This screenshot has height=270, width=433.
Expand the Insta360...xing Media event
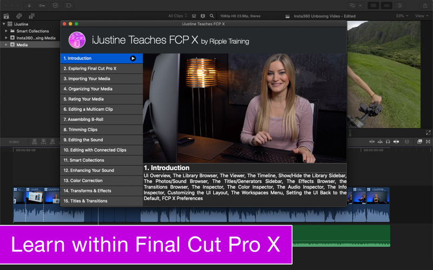(x=6, y=38)
